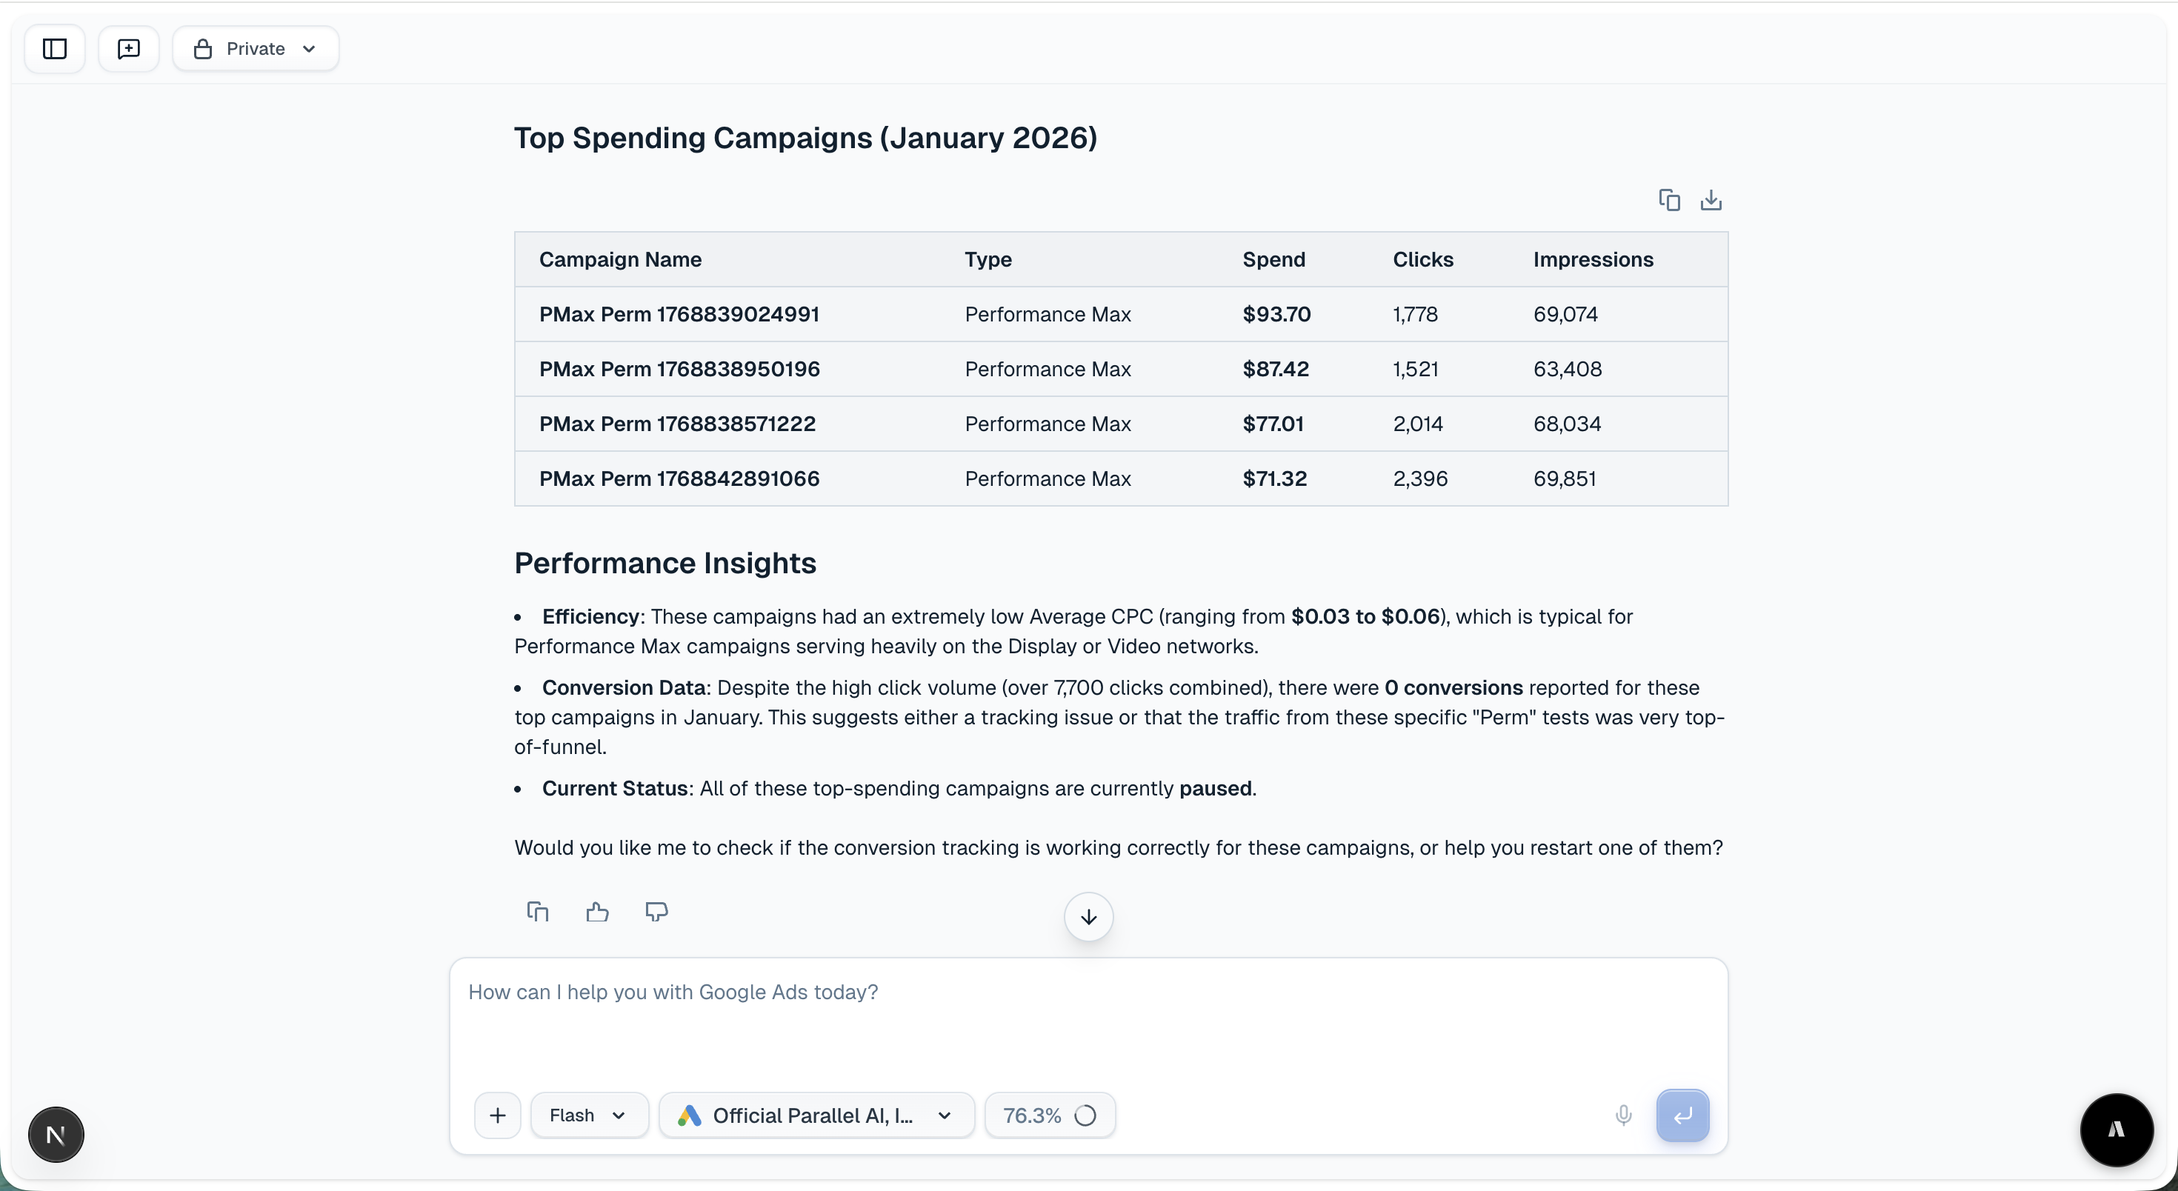Add attachment with plus button
Viewport: 2178px width, 1191px height.
498,1115
